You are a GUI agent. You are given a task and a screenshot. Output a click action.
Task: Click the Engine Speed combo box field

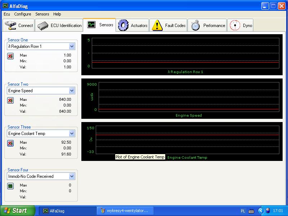click(x=41, y=91)
